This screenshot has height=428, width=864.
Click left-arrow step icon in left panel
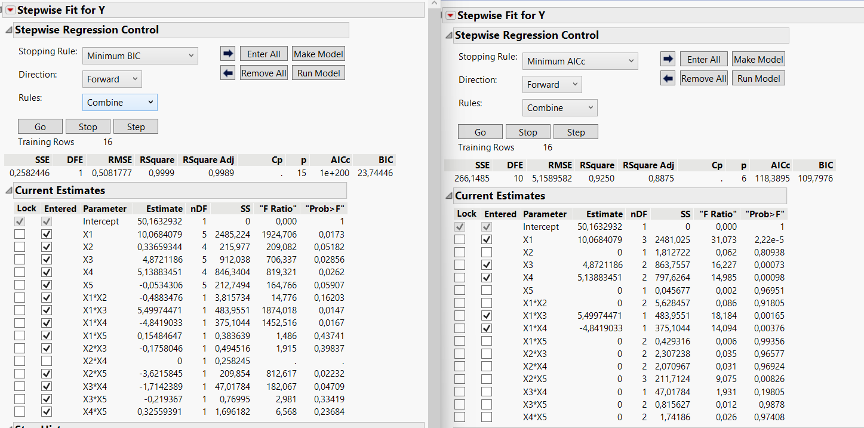point(227,73)
